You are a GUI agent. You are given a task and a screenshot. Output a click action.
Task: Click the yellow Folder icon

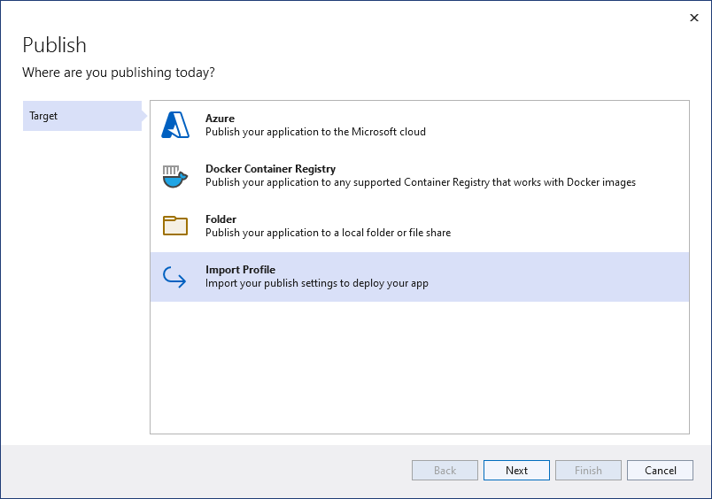(175, 226)
